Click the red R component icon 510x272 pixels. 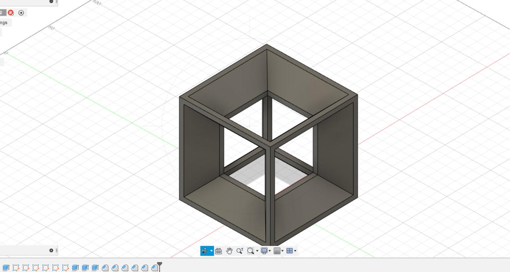(x=11, y=13)
